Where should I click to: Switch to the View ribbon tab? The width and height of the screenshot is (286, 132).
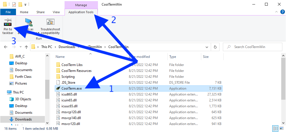tap(56, 12)
